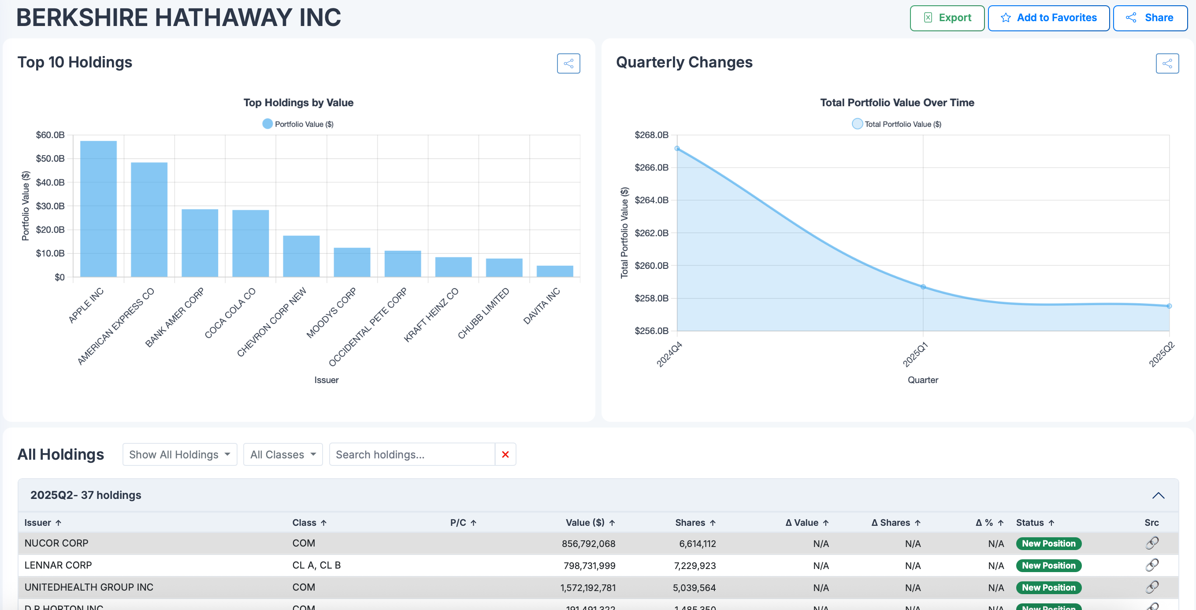
Task: Open the source filing link for LENNAR CORP
Action: coord(1152,565)
